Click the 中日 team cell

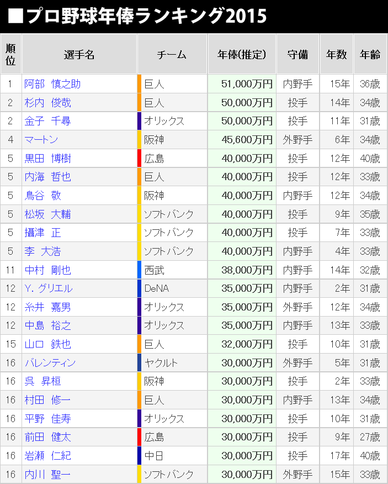(x=172, y=456)
